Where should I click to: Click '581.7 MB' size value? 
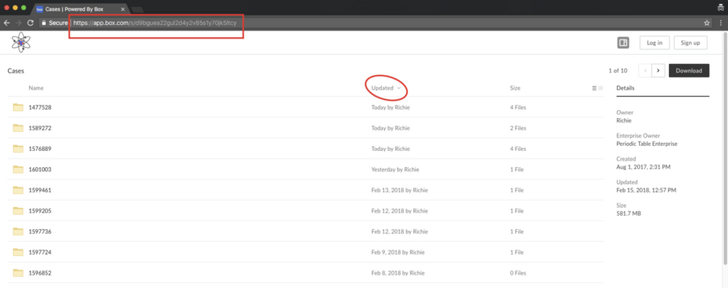coord(630,213)
